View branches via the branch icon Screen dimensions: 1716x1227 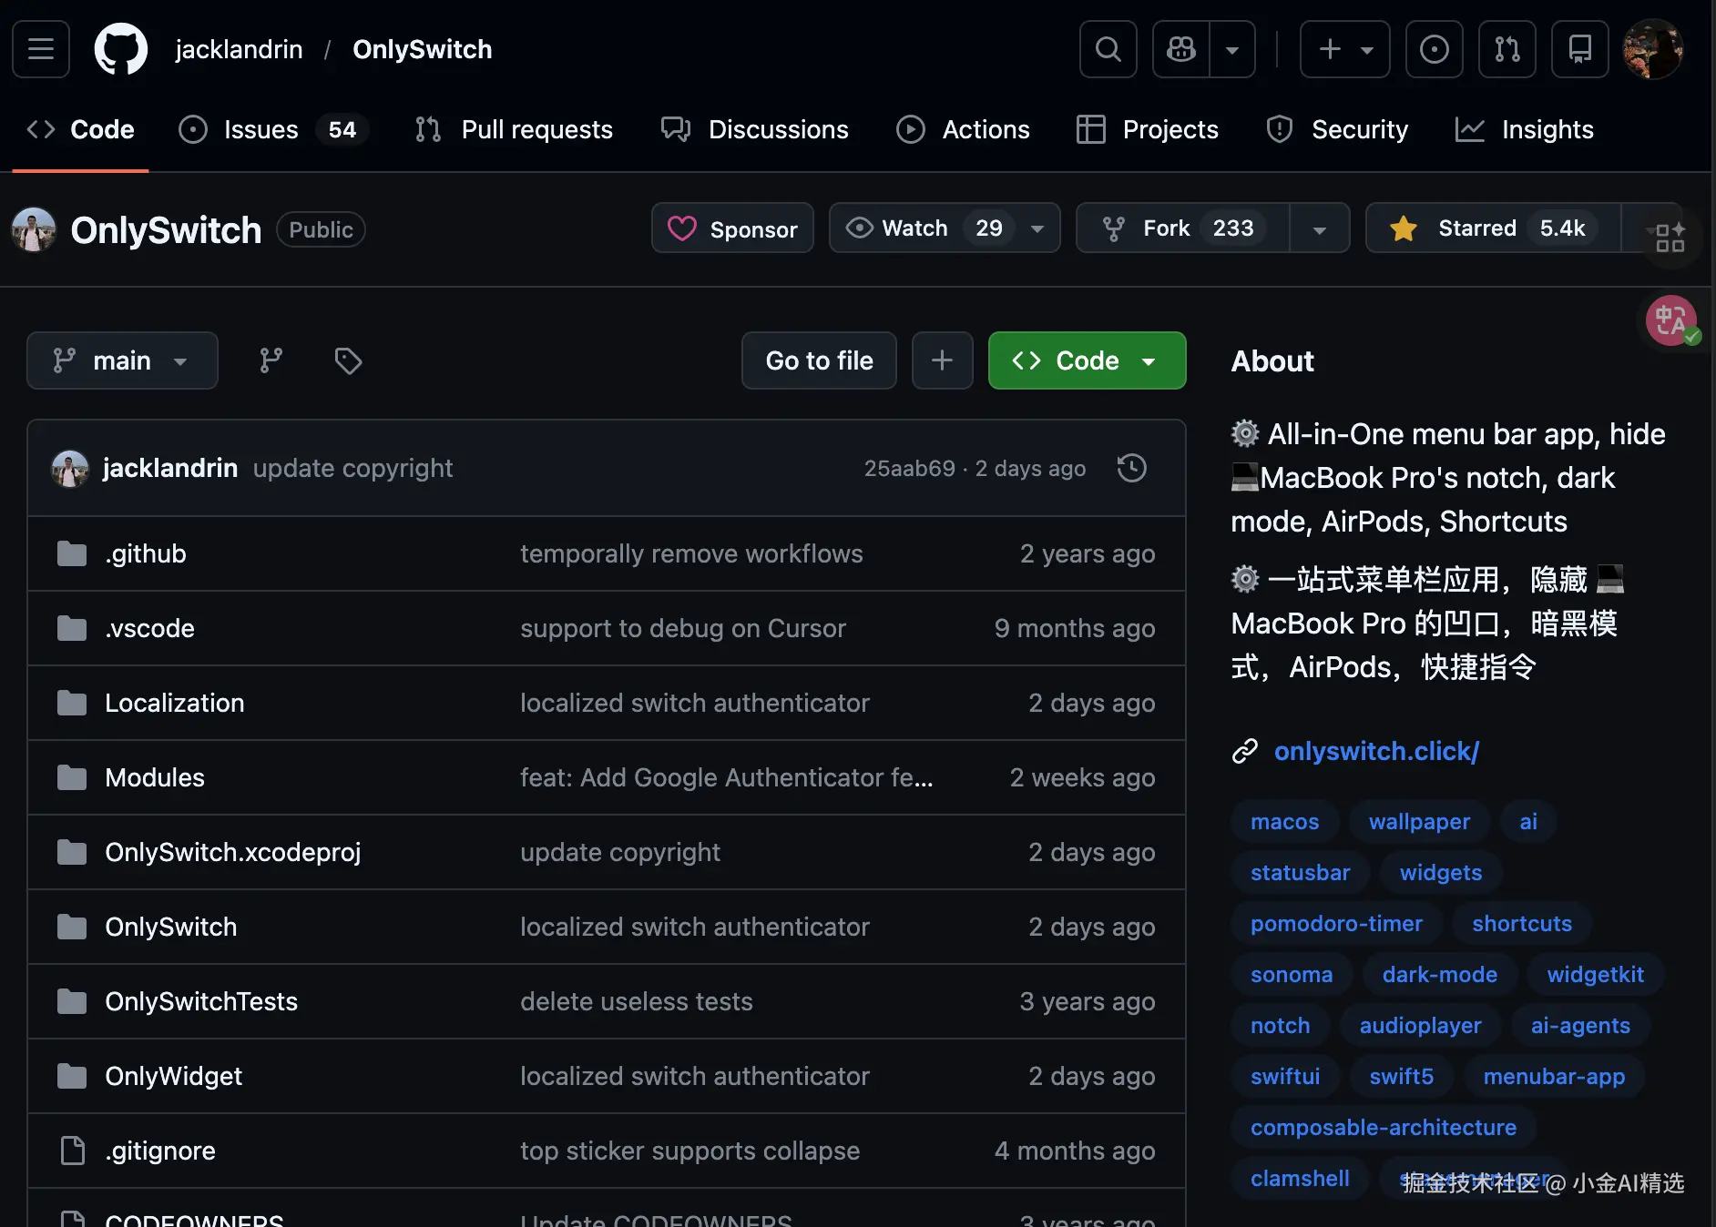click(x=271, y=360)
